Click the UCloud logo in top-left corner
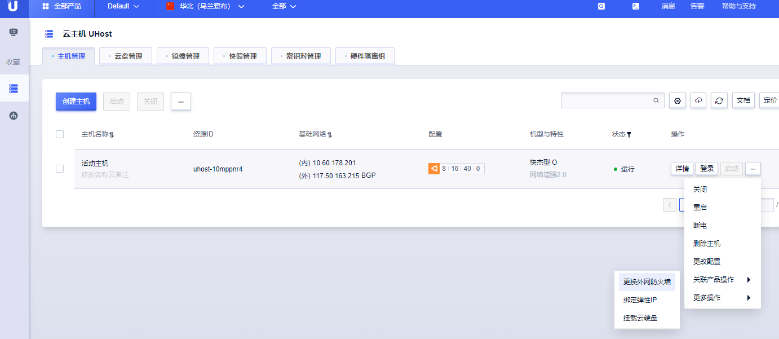This screenshot has width=779, height=339. pos(12,6)
